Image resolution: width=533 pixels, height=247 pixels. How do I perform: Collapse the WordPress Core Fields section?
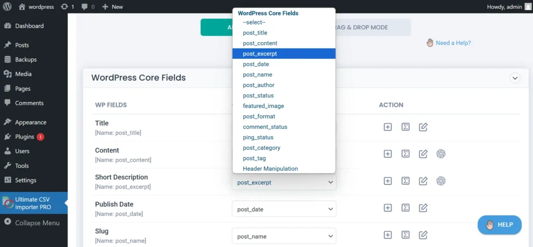(x=515, y=78)
